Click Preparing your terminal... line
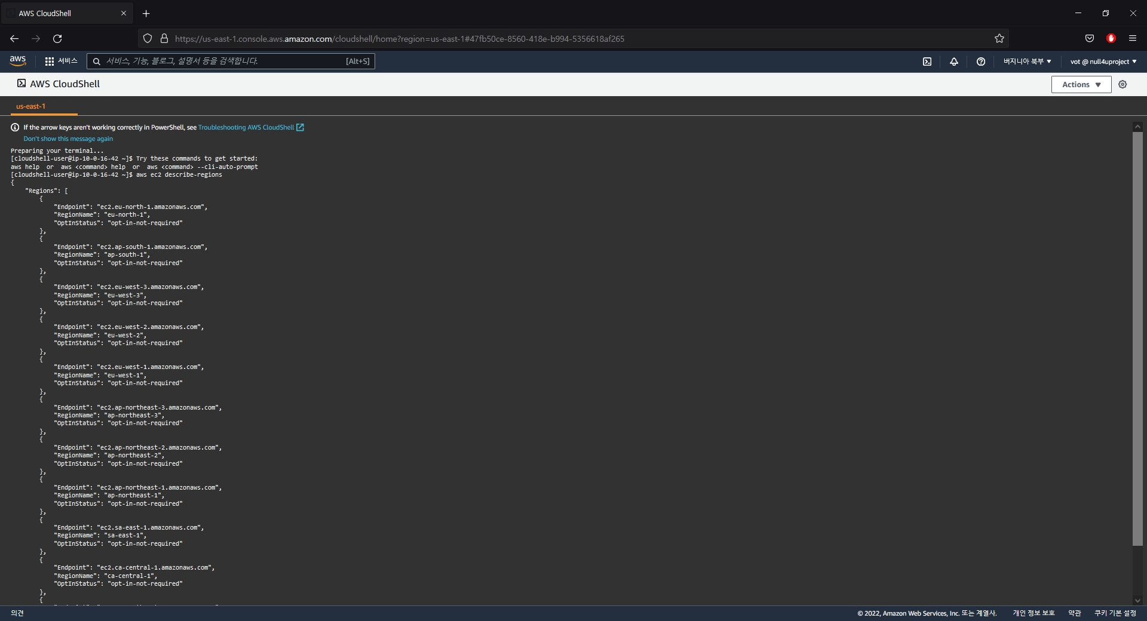The image size is (1147, 621). (x=57, y=151)
